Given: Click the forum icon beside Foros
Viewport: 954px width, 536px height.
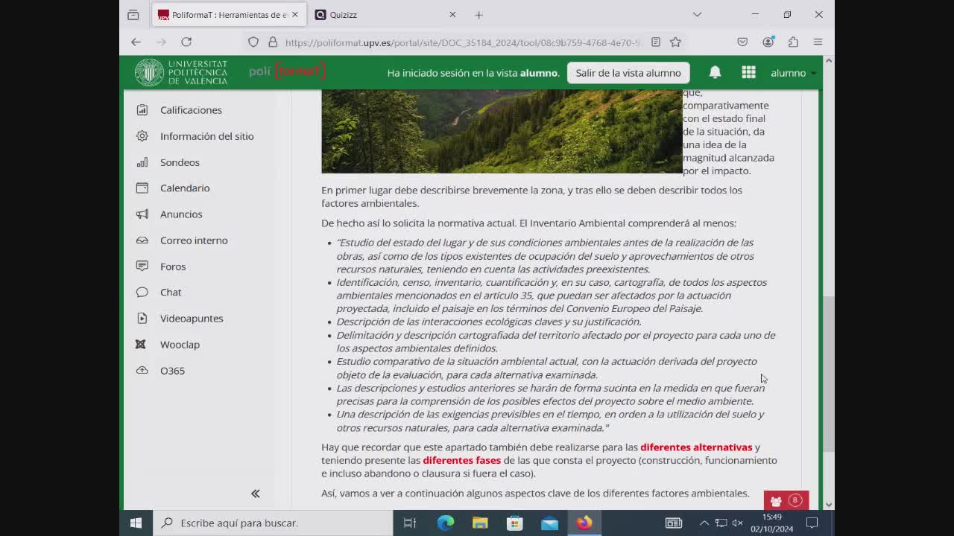Looking at the screenshot, I should 142,267.
